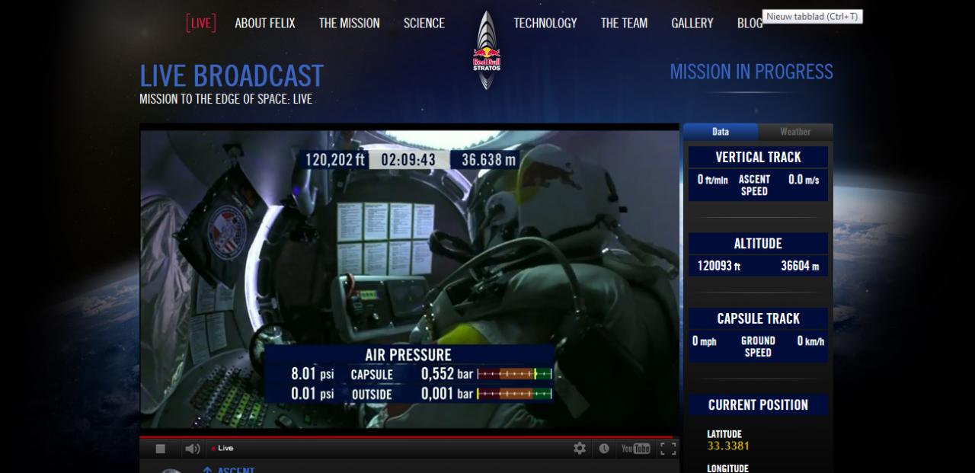The image size is (975, 473).
Task: Click the 0.01 psi outside pressure value
Action: click(x=312, y=394)
